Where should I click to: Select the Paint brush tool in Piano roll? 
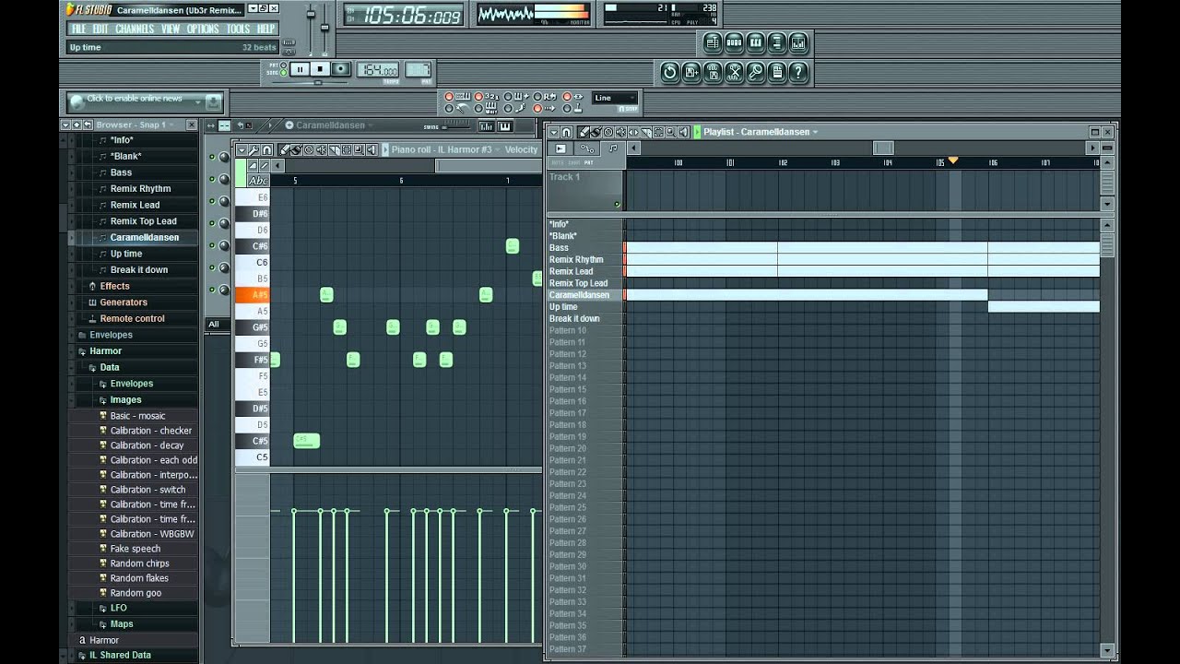(296, 149)
